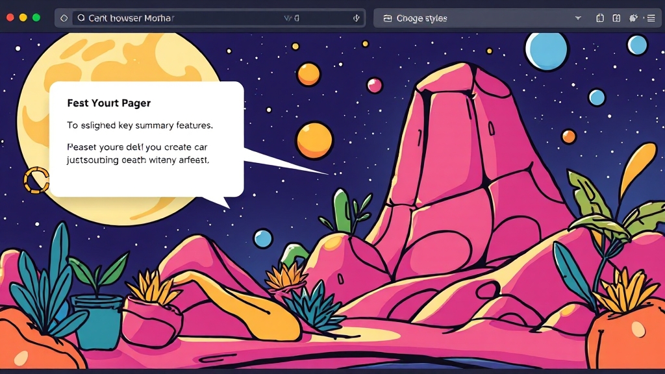Click the tall pink rock formation
The width and height of the screenshot is (665, 374).
[x=468, y=162]
